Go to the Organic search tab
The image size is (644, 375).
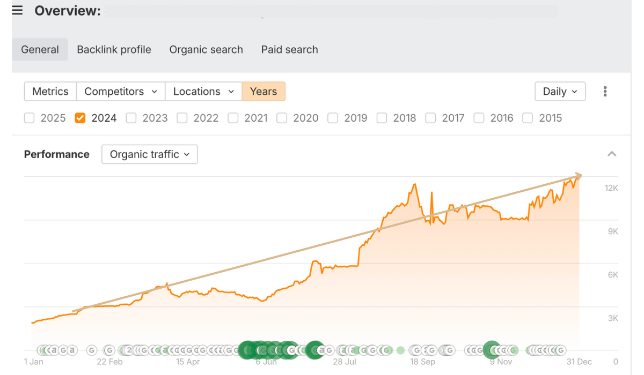pyautogui.click(x=206, y=50)
